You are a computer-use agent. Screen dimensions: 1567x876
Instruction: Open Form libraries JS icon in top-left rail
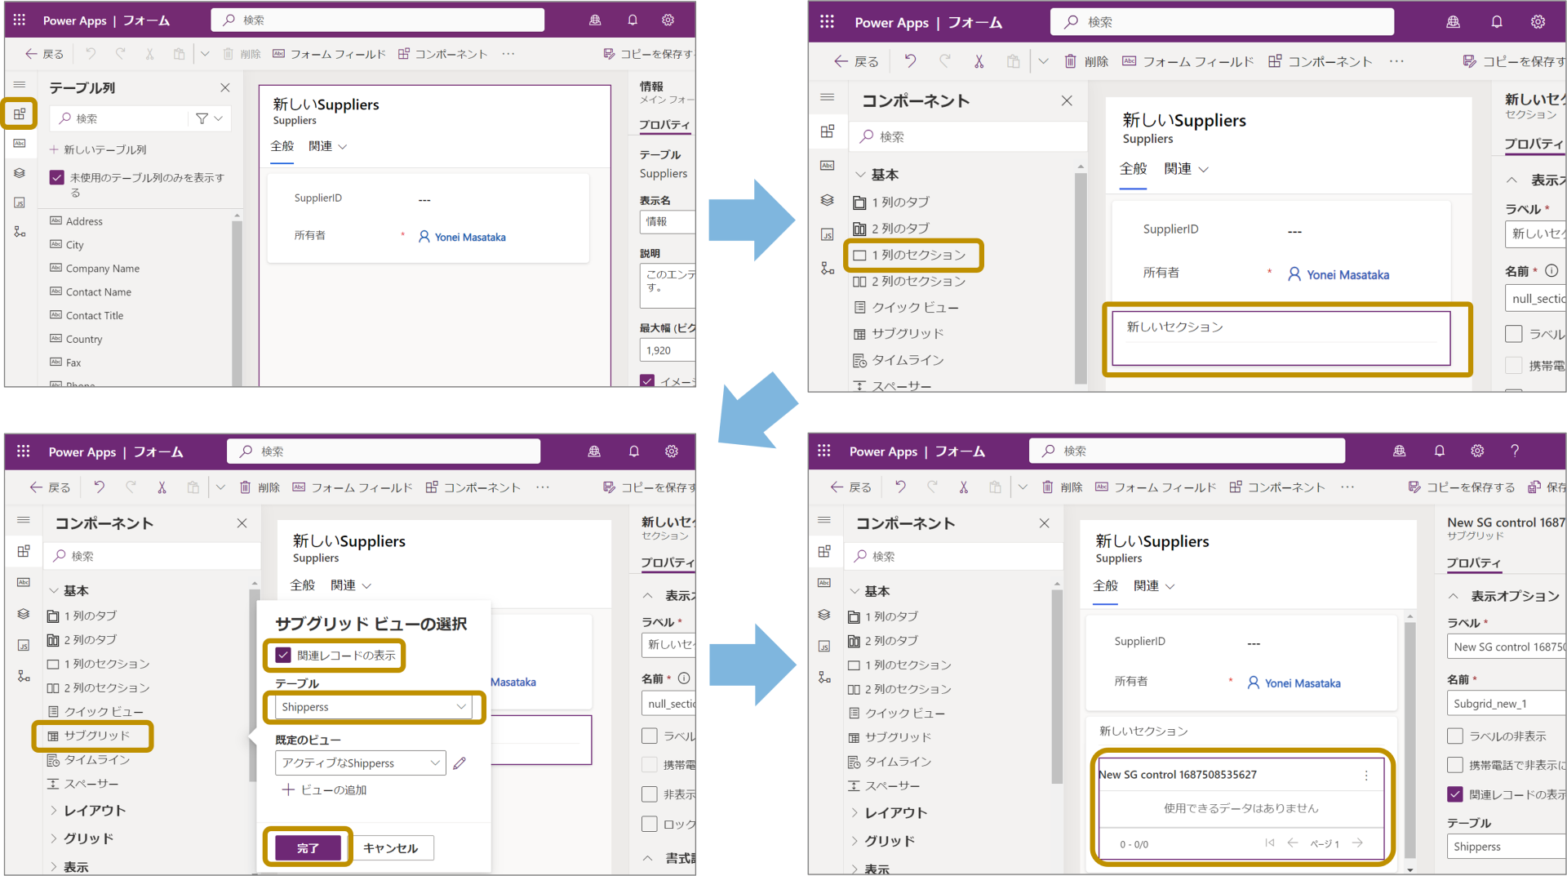click(x=20, y=202)
